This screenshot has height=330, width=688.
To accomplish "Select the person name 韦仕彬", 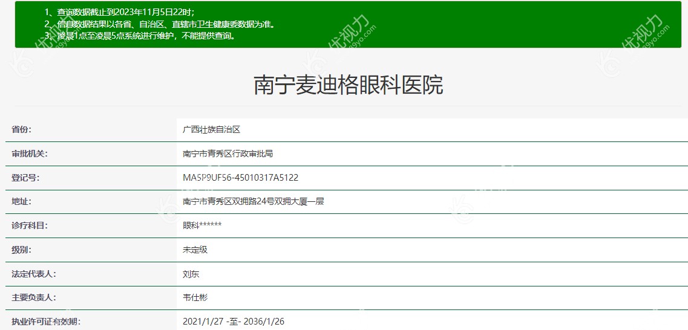I will click(195, 297).
